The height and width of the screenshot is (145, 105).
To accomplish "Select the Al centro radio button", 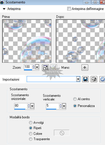I will 75,99.
